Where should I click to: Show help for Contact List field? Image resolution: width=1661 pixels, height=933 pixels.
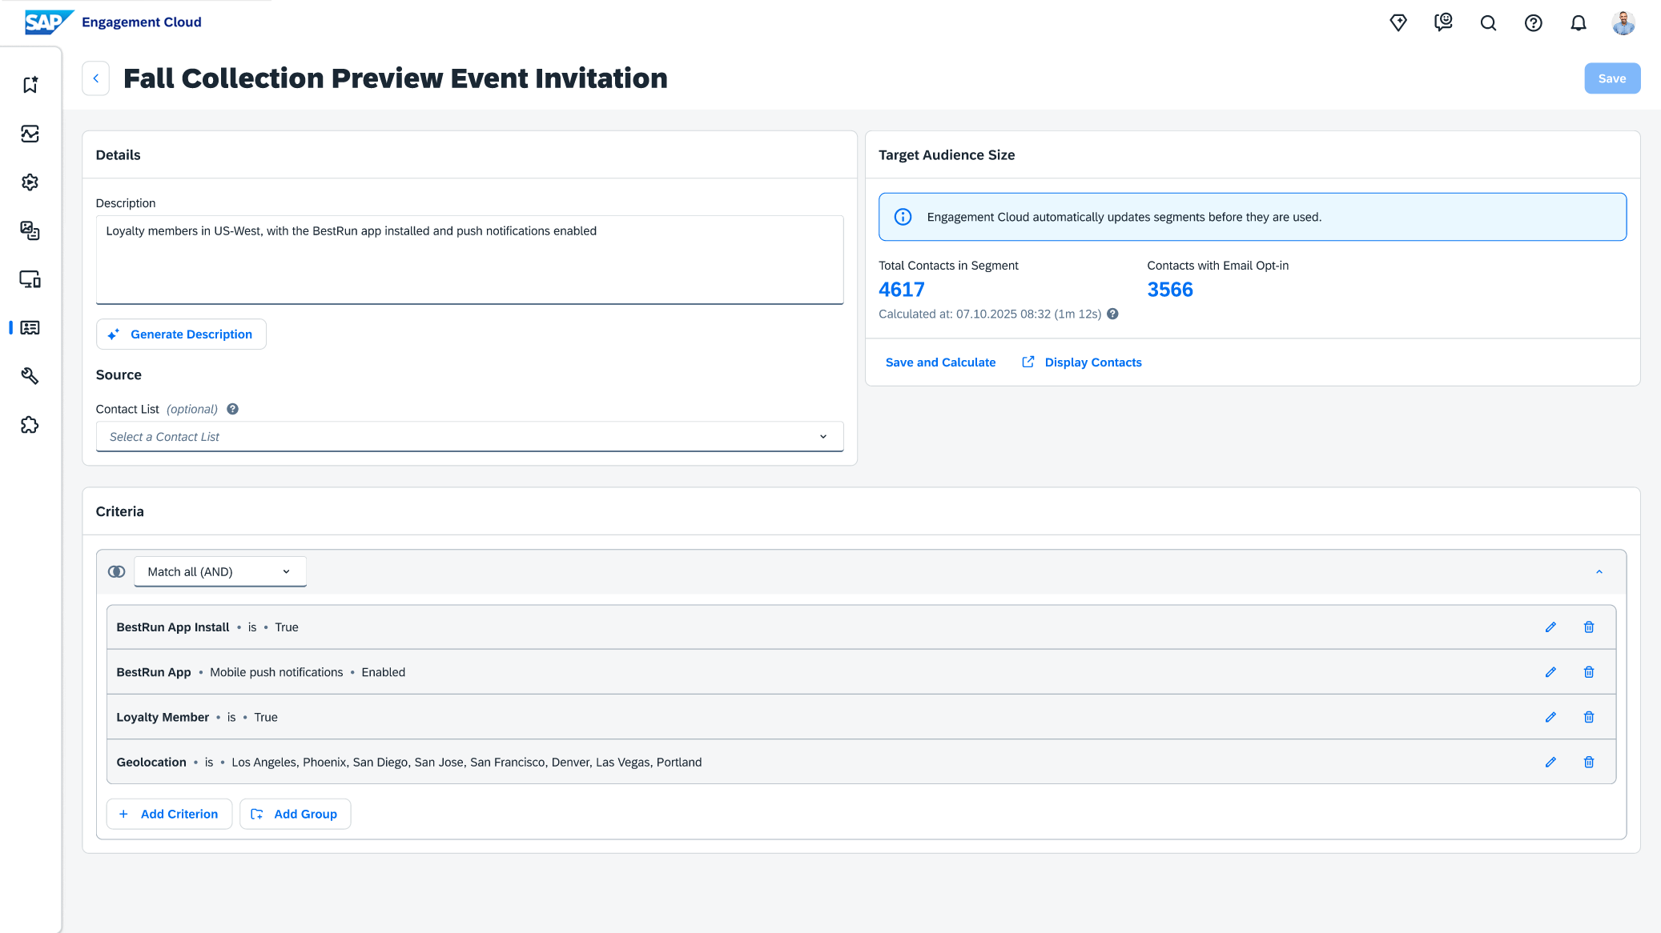233,409
